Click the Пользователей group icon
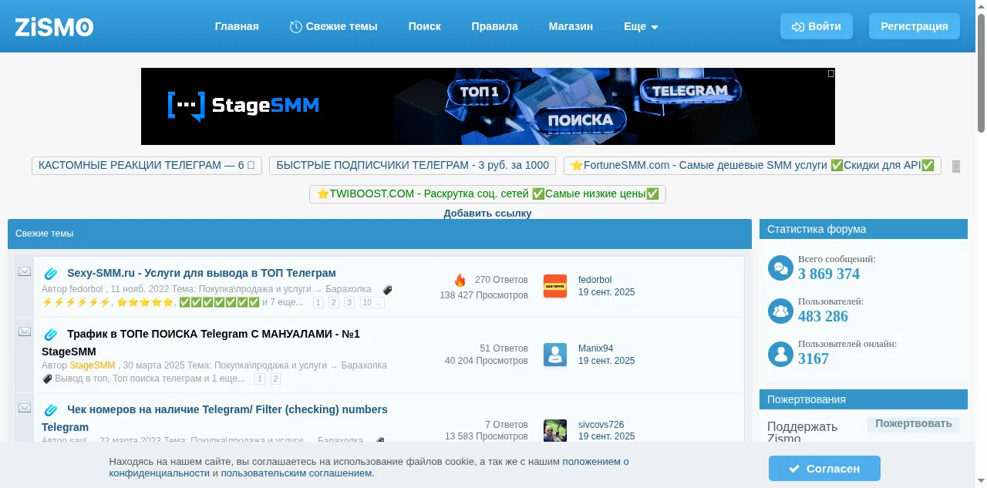 click(x=780, y=311)
